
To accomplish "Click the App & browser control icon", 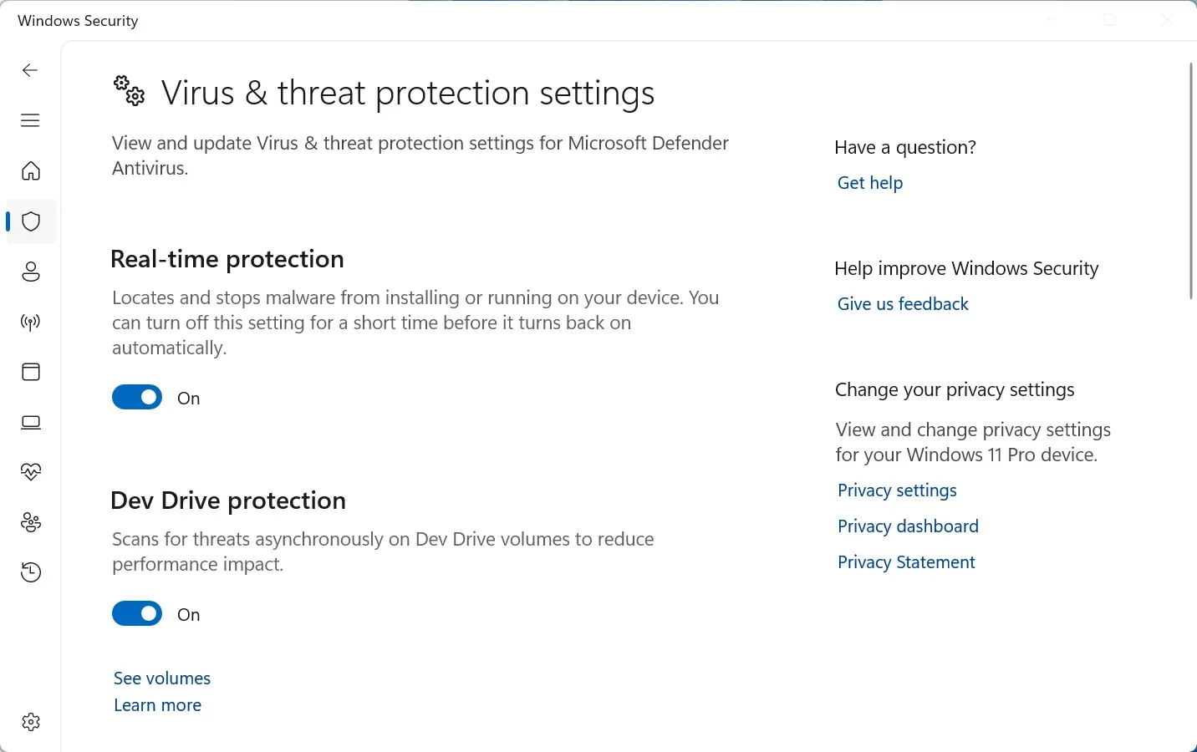I will point(31,372).
